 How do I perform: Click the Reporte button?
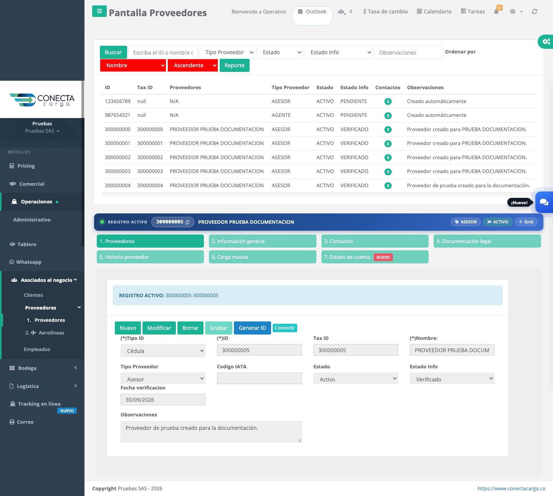pos(235,65)
